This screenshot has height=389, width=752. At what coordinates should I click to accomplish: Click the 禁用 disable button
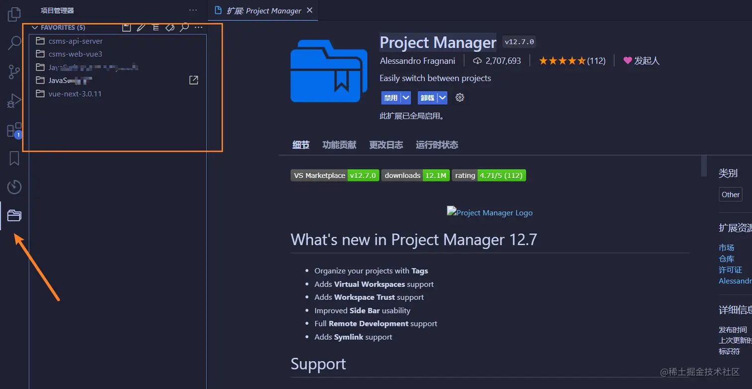[391, 97]
